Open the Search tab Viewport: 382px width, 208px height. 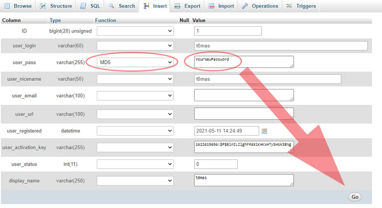121,6
